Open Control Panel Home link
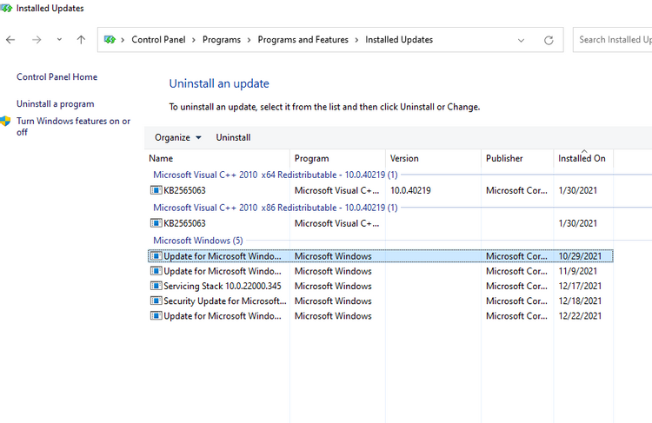This screenshot has width=652, height=423. point(57,77)
